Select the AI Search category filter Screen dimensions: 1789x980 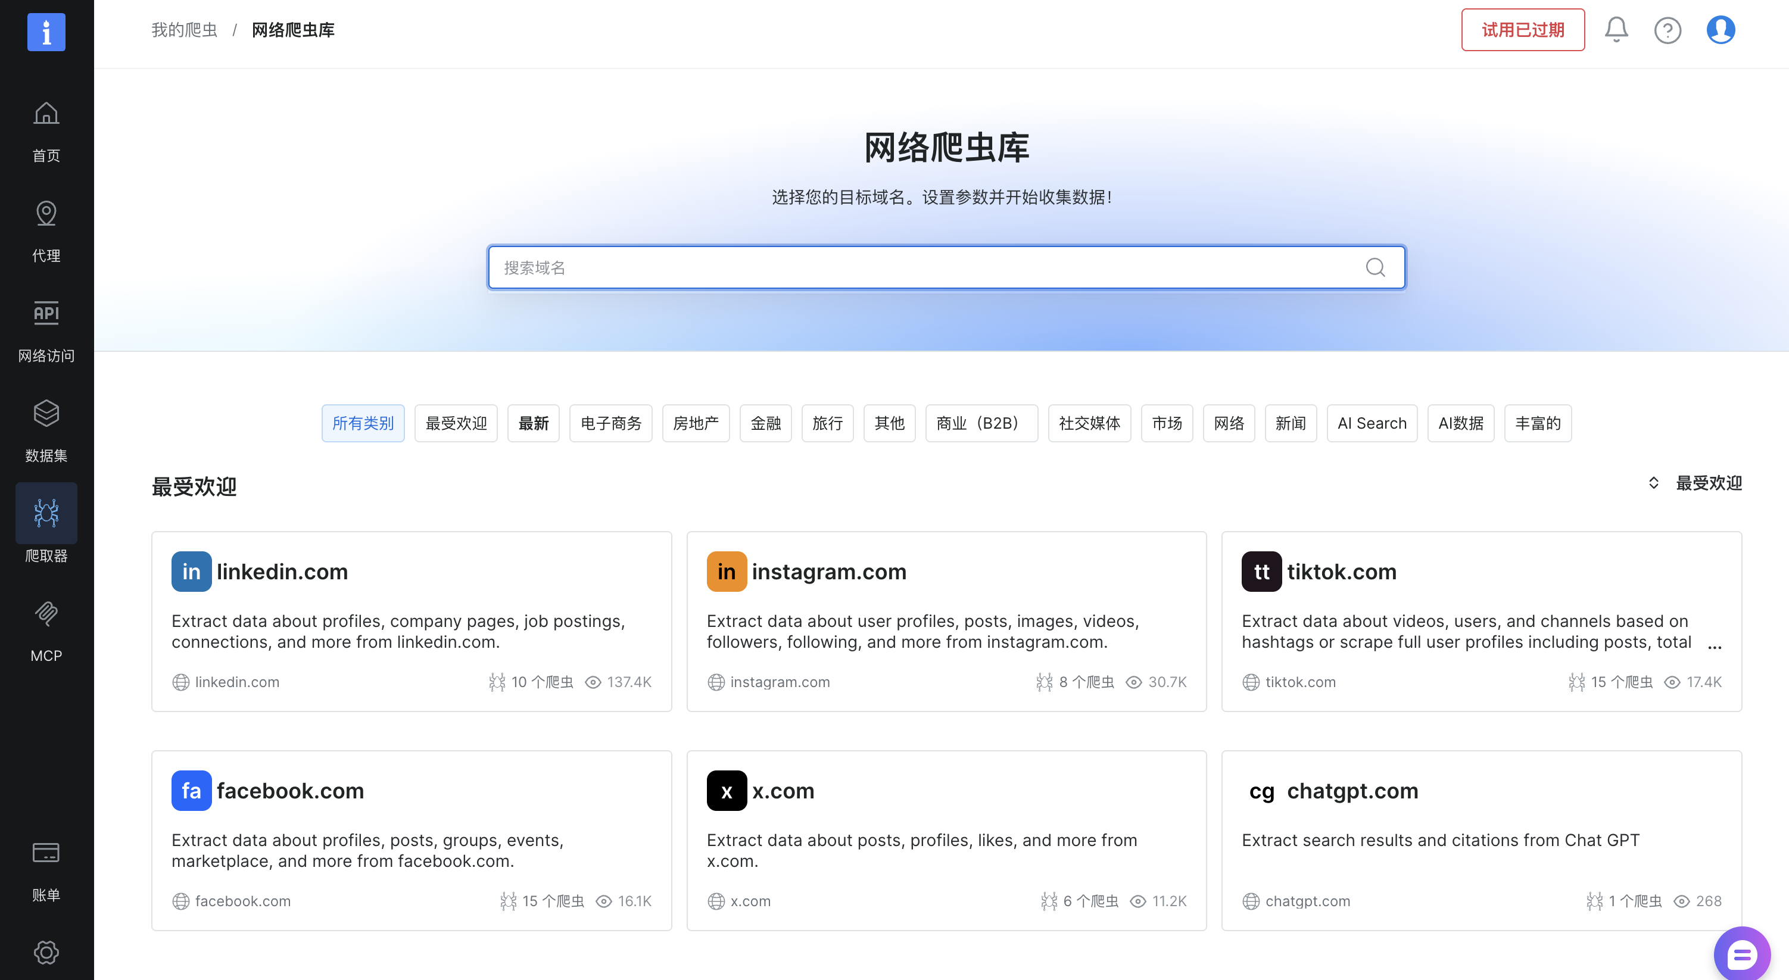point(1371,423)
